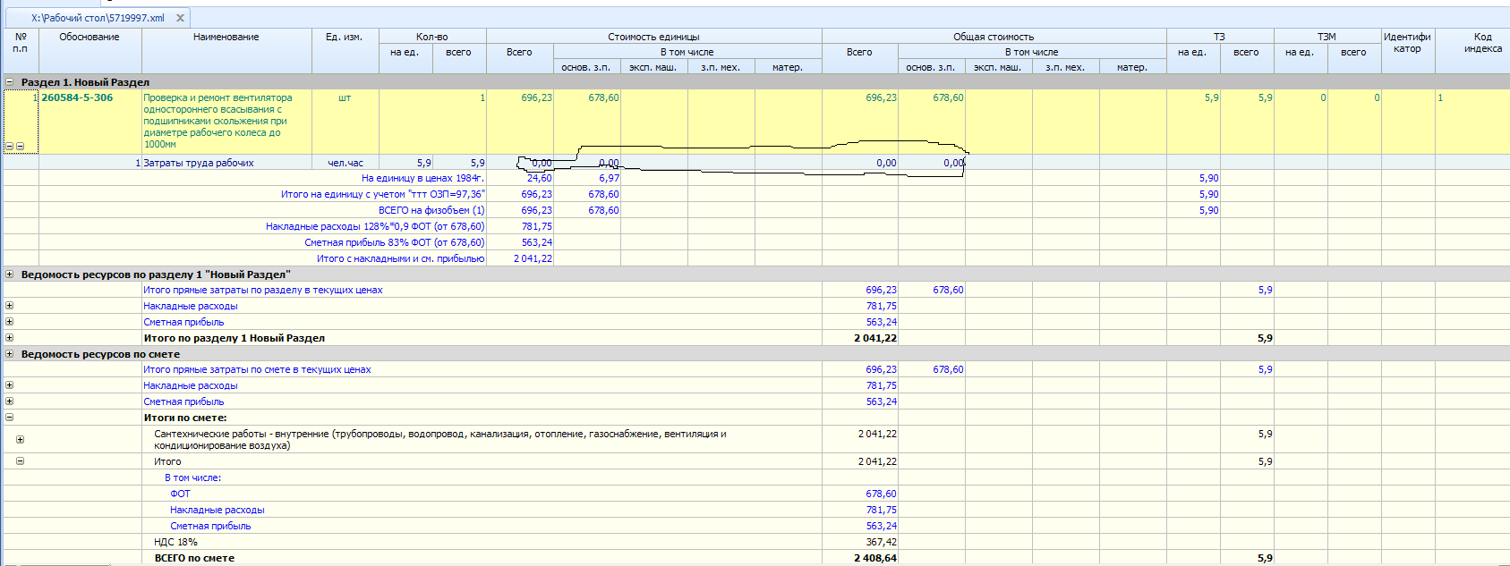This screenshot has height=566, width=1510.
Task: Click the "Наименование" column header
Action: (x=226, y=38)
